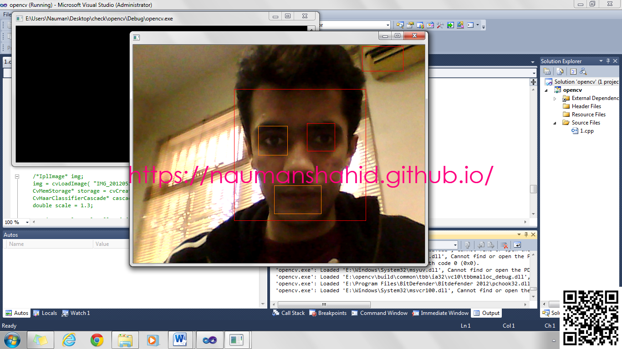Image resolution: width=622 pixels, height=349 pixels.
Task: Click the Value column header in Autos
Action: pyautogui.click(x=112, y=244)
